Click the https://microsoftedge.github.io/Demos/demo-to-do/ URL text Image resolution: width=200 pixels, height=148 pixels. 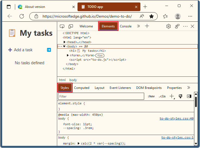click(x=87, y=16)
